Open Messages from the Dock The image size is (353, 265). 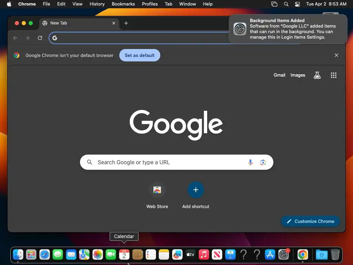(58, 255)
